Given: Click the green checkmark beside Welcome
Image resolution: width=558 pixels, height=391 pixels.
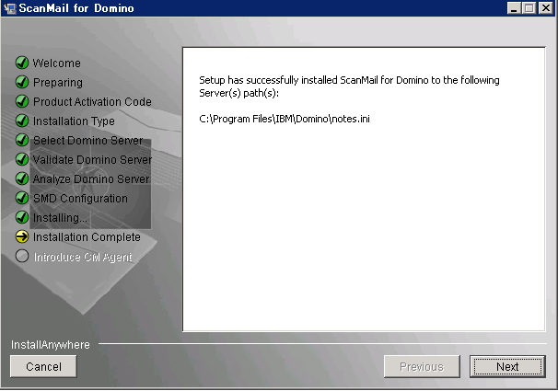Looking at the screenshot, I should (22, 63).
